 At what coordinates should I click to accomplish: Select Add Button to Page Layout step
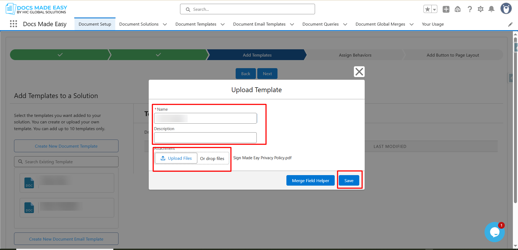pos(453,55)
